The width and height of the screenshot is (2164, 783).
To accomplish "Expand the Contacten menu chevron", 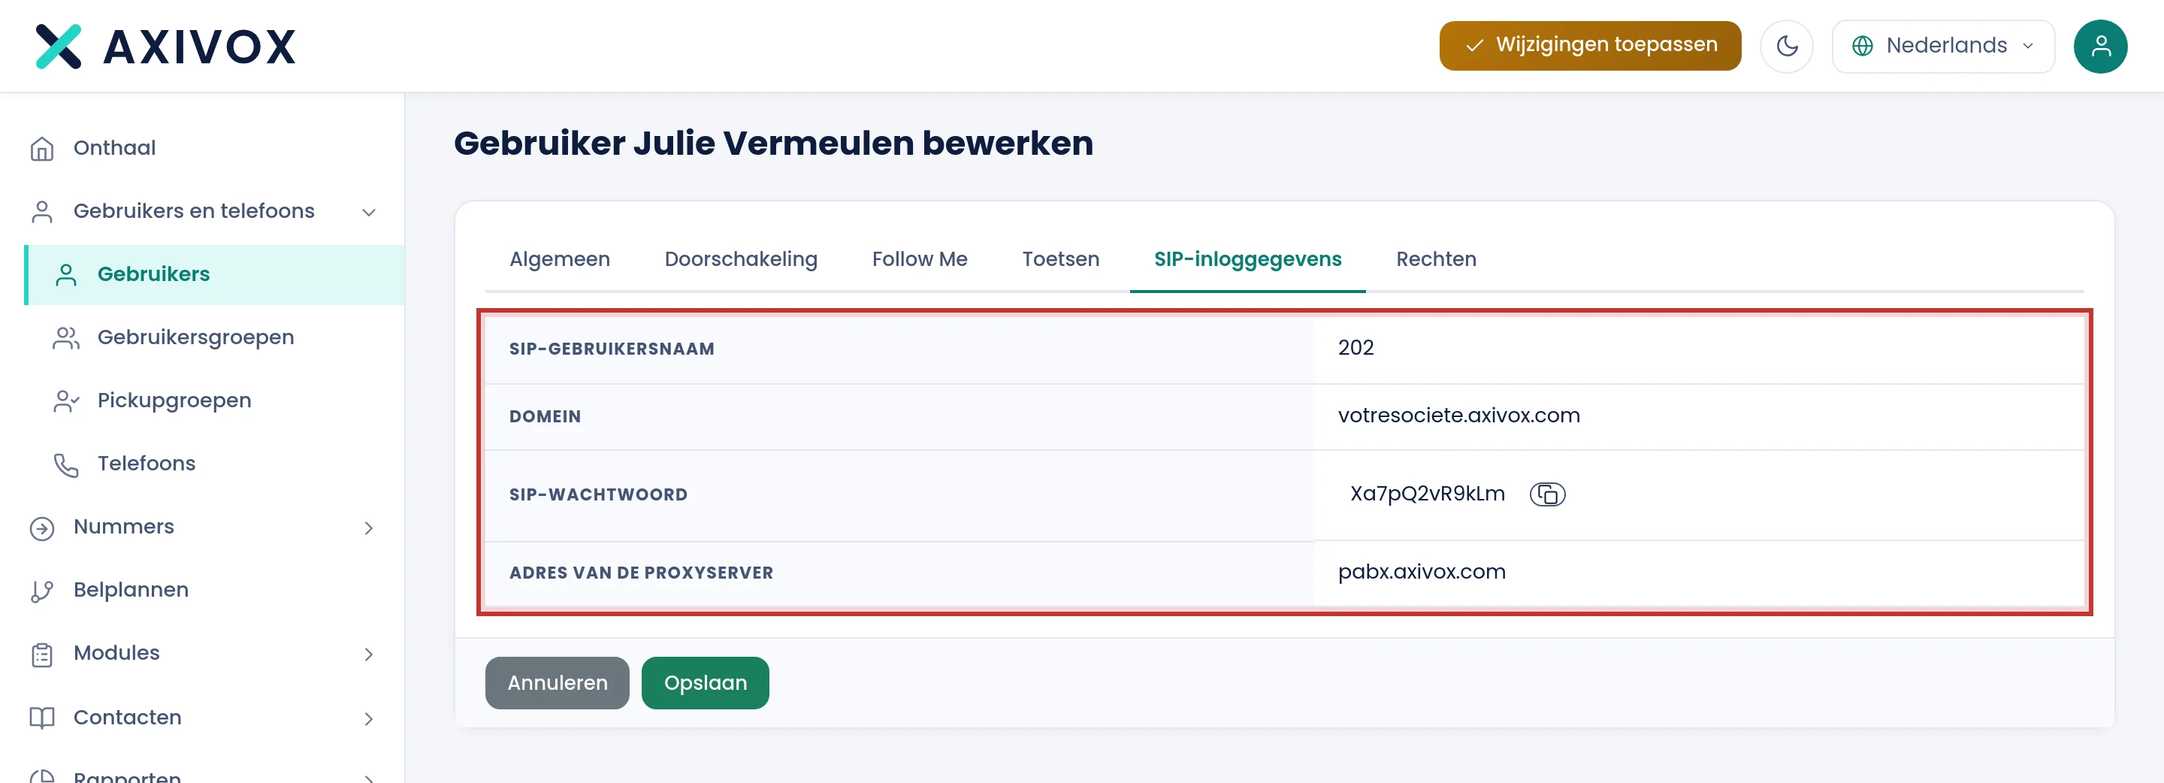I will tap(369, 718).
